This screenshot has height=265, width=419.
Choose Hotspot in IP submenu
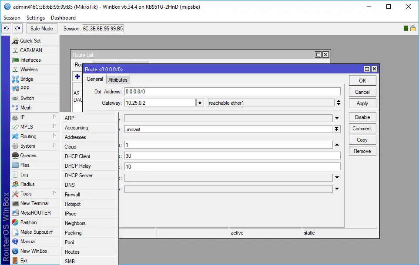coord(89,204)
